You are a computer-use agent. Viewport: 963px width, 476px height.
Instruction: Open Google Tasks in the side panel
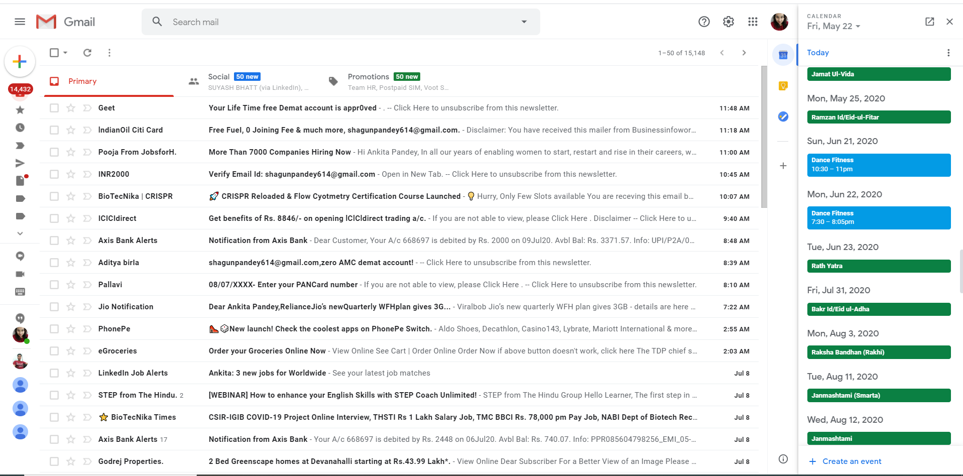[x=783, y=116]
